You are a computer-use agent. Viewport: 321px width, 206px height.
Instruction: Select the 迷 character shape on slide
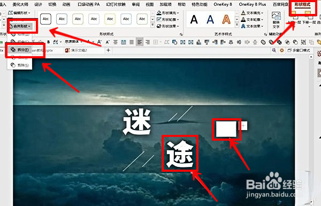click(x=137, y=121)
